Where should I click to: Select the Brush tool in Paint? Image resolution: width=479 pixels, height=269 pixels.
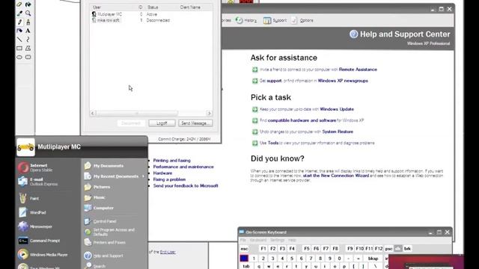coord(28,22)
